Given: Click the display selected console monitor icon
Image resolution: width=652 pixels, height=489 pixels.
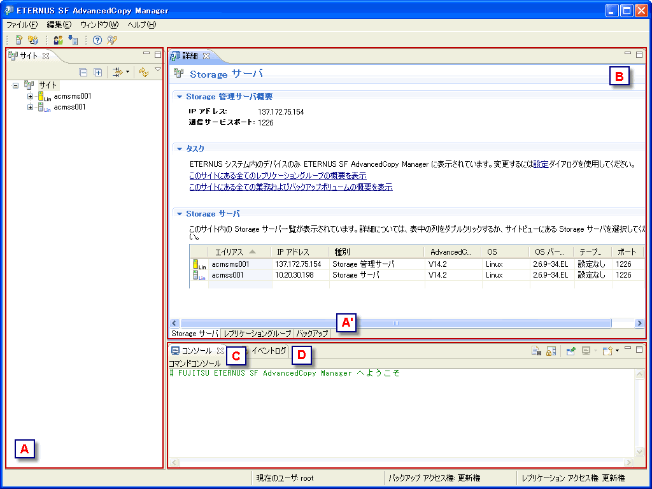Looking at the screenshot, I should pos(586,351).
